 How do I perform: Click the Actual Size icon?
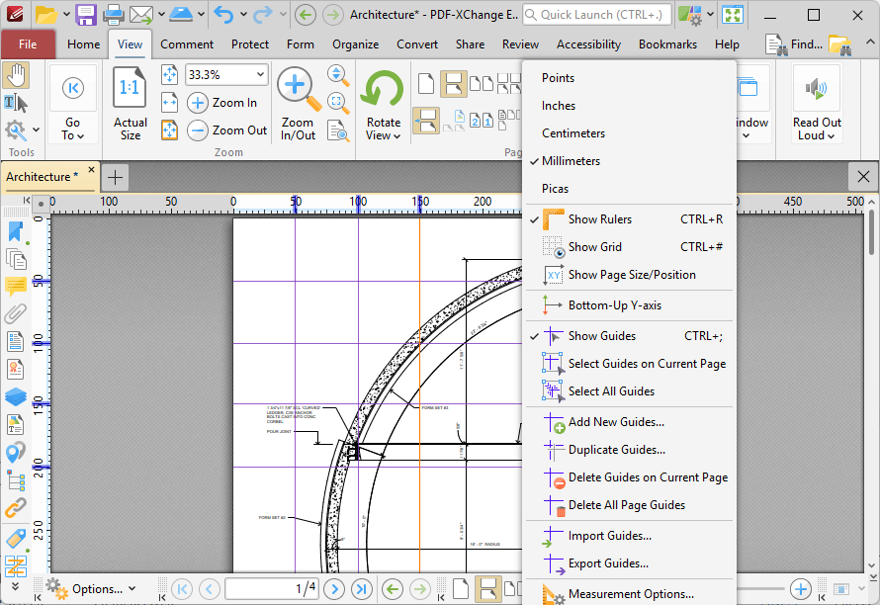click(130, 88)
